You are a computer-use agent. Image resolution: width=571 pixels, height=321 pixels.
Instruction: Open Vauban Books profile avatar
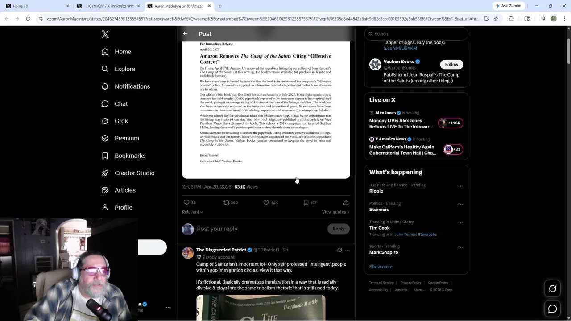[x=375, y=65]
